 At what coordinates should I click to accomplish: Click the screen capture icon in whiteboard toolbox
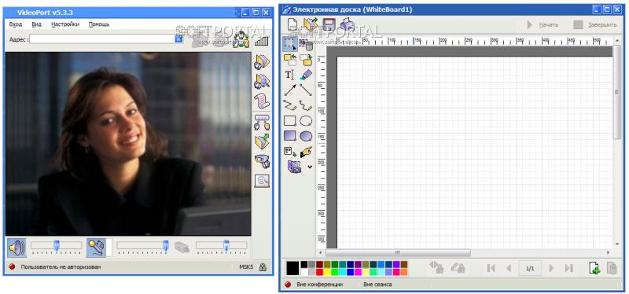pyautogui.click(x=294, y=167)
